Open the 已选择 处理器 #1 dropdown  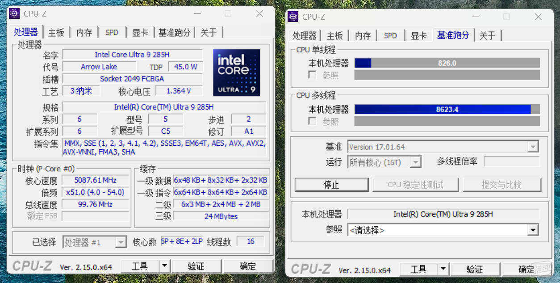coord(95,242)
